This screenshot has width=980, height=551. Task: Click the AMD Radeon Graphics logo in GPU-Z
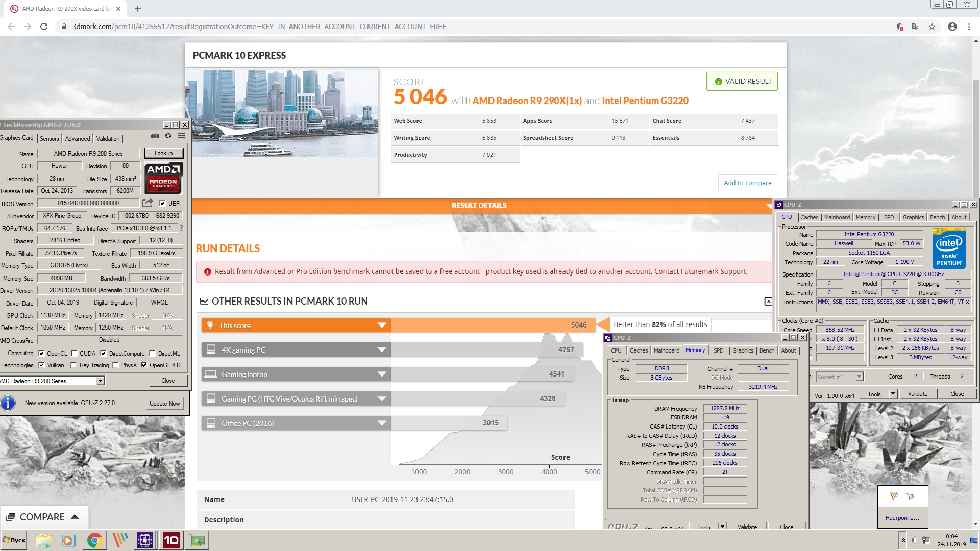tap(163, 178)
